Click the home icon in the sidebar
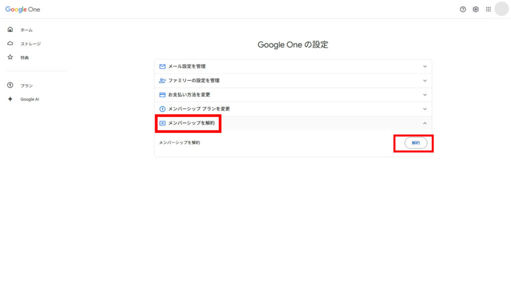This screenshot has width=511, height=287. pos(10,29)
